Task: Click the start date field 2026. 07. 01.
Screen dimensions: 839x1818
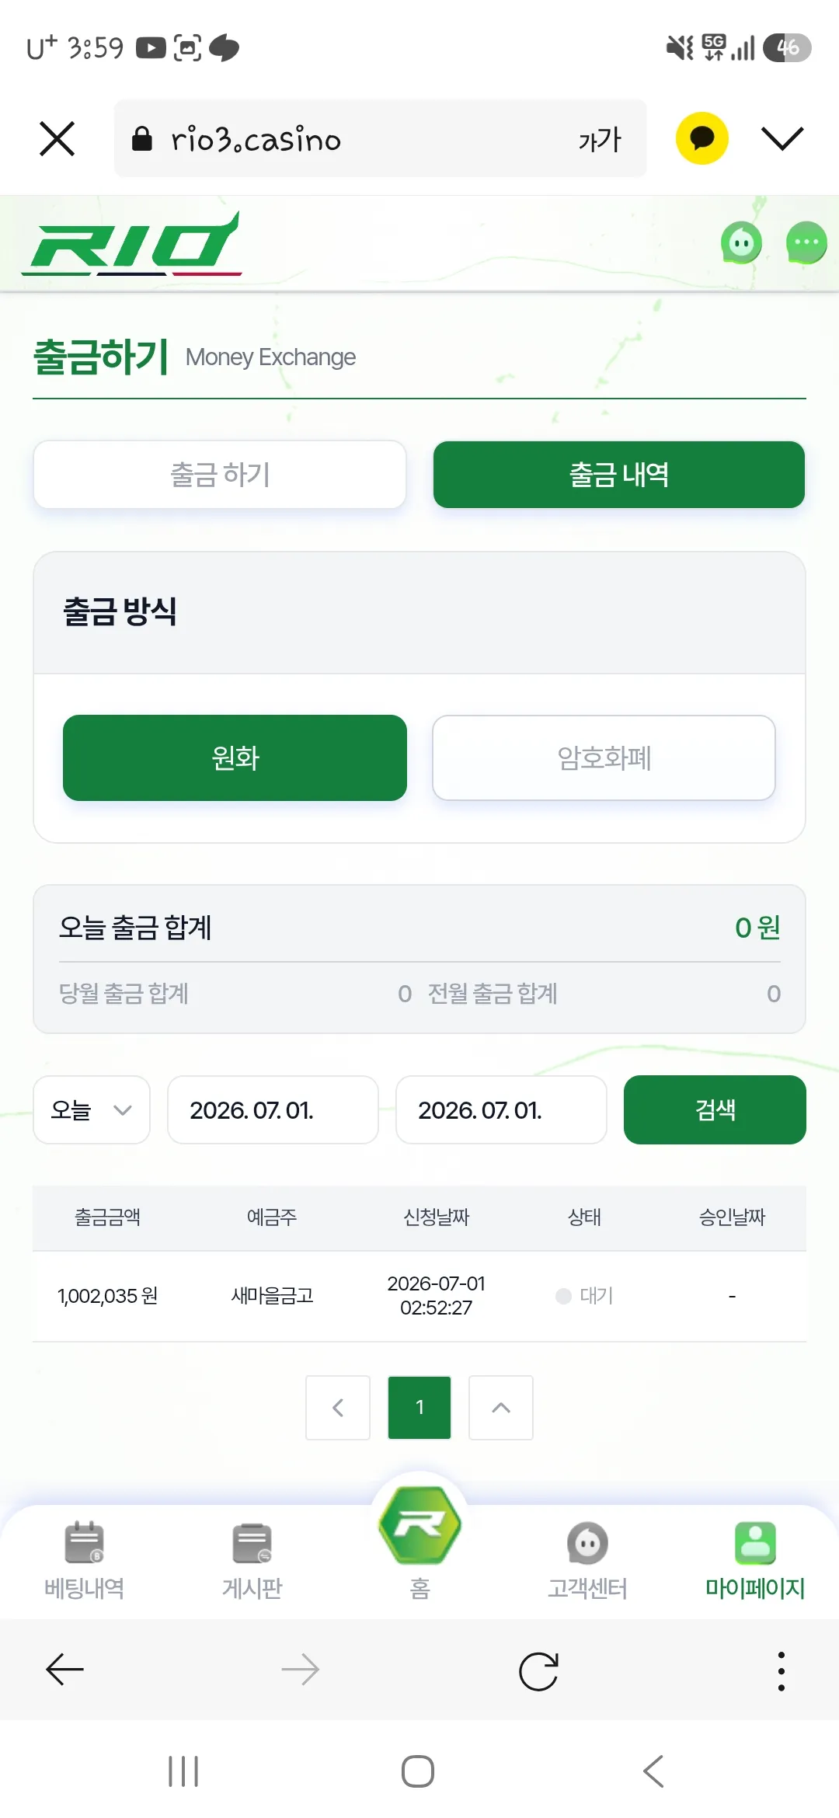Action: [273, 1109]
